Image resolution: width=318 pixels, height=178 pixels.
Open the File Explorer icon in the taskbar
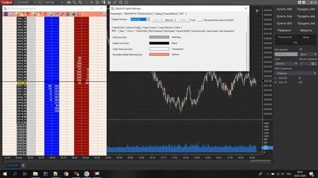(35, 174)
